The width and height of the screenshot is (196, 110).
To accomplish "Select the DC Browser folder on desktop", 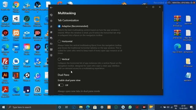I will point(188,63).
